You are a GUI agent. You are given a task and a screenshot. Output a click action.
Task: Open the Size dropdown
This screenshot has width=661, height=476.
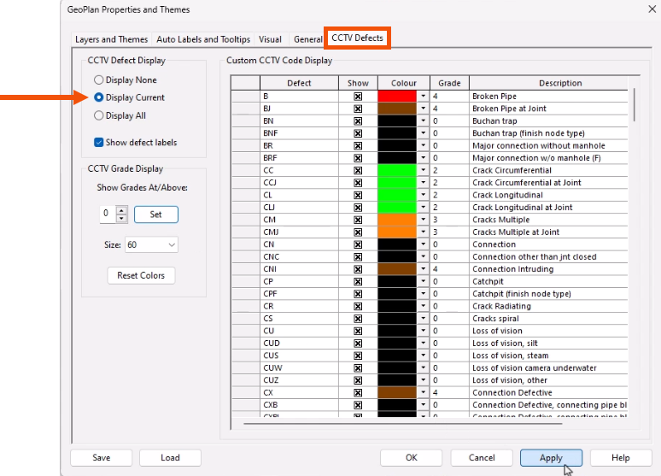coord(151,244)
